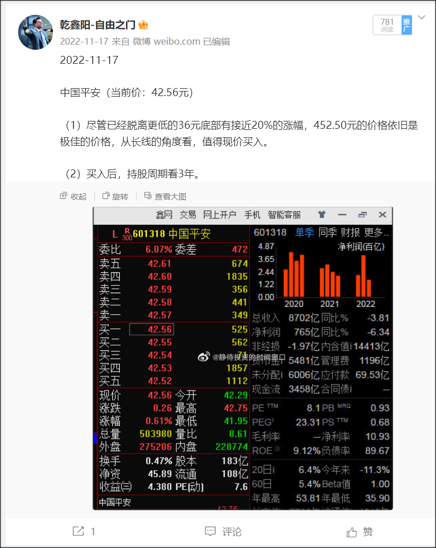Click the blue 推广 promote button
The image size is (436, 548).
407,25
